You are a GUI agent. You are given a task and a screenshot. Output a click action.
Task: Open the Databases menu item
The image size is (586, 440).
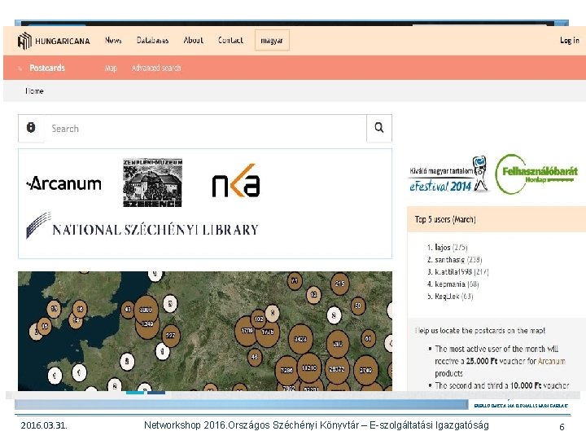click(x=152, y=41)
